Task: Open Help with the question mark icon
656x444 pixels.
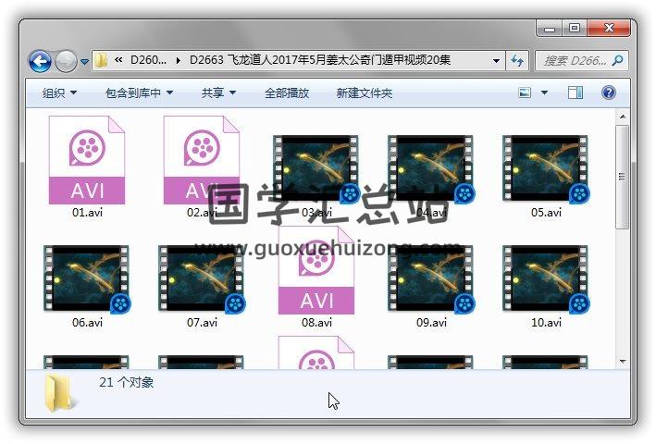Action: [608, 92]
